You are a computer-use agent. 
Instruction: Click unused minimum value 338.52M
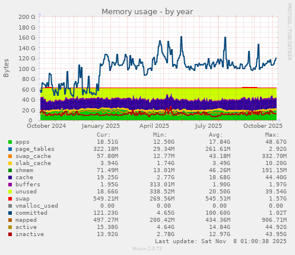pyautogui.click(x=162, y=192)
